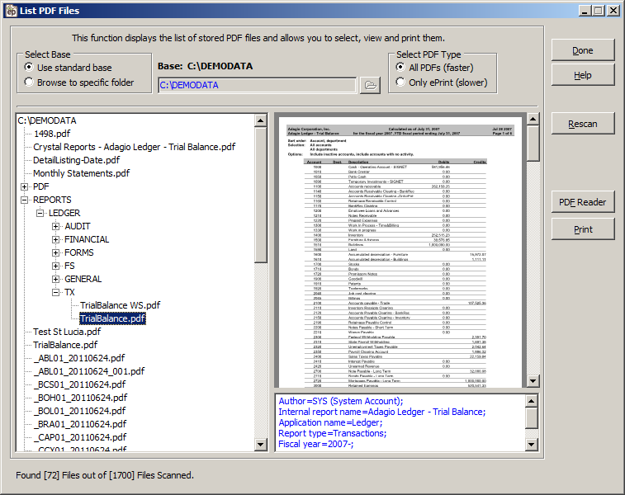The image size is (625, 495).
Task: Select Test St Lucia.pdf
Action: tap(67, 332)
